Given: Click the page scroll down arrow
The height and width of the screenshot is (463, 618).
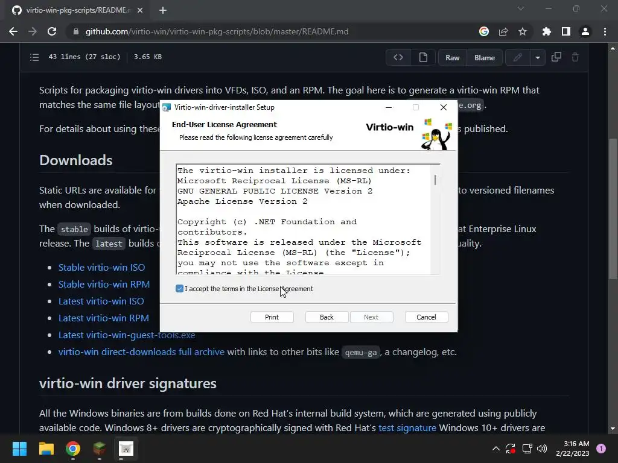Looking at the screenshot, I should [x=613, y=429].
